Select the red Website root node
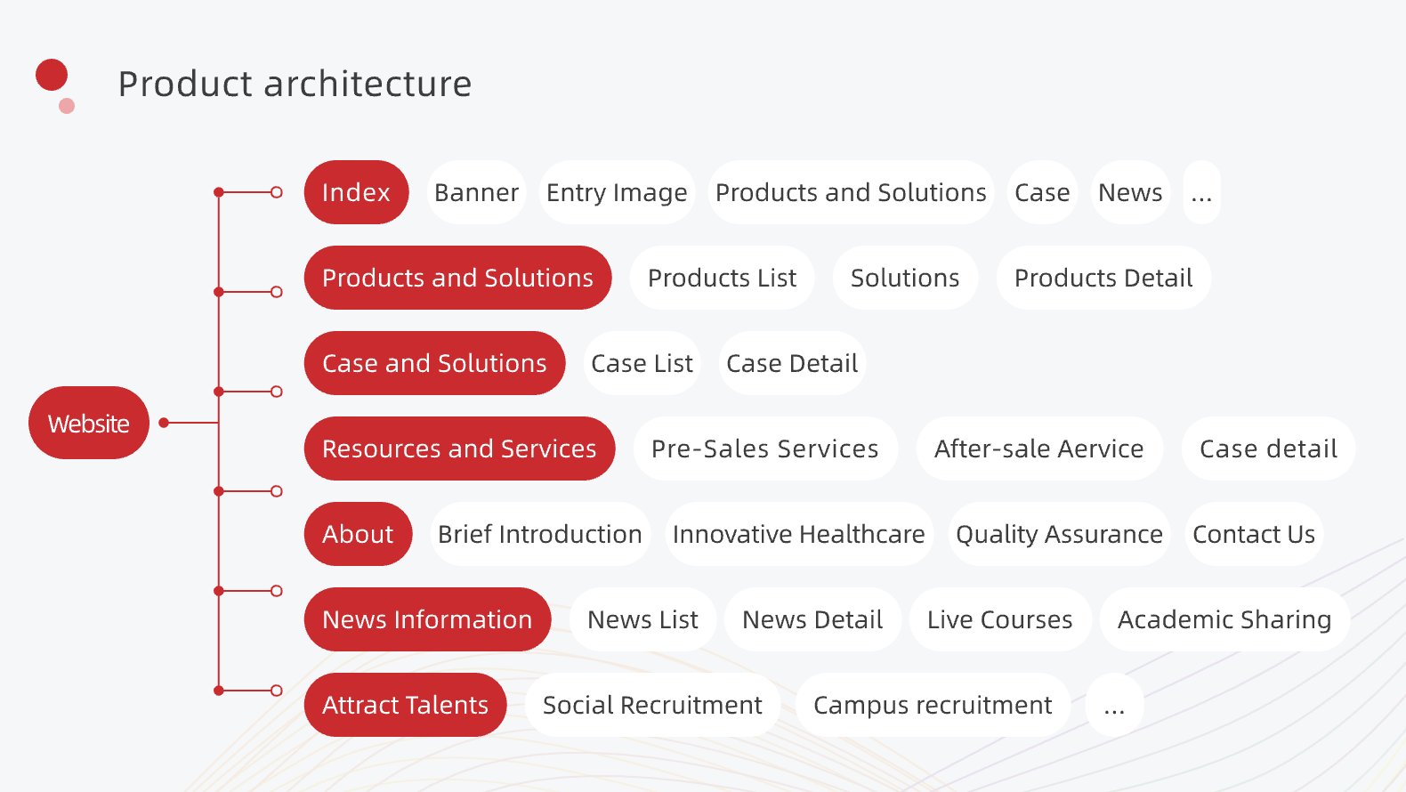Screen dimensions: 1406x792 89,424
